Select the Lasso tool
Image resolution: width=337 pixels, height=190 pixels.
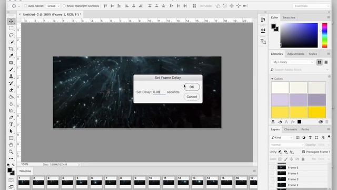point(11,35)
